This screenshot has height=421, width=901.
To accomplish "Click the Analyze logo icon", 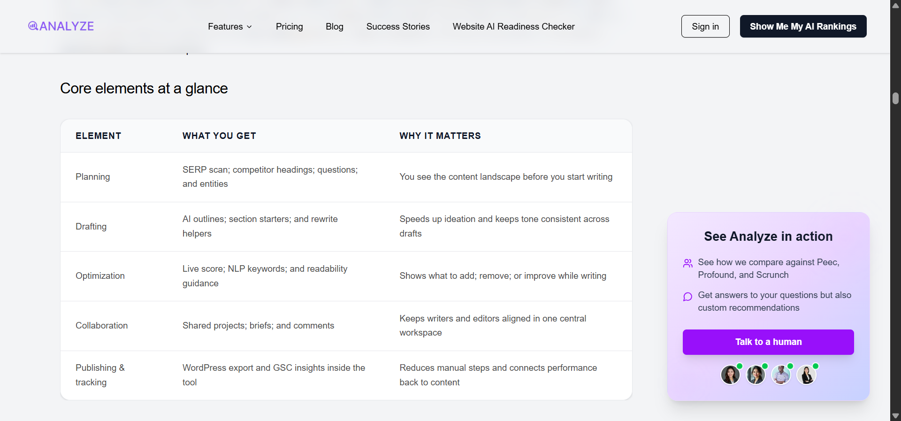I will (x=33, y=26).
